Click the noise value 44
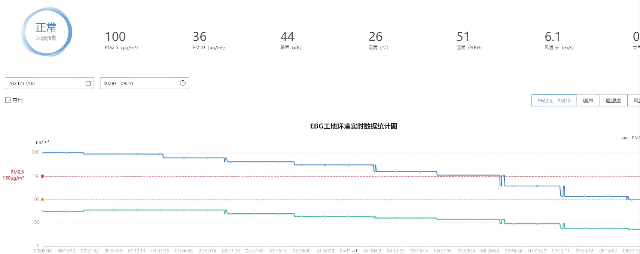Viewport: 640px width, 254px height. point(287,37)
